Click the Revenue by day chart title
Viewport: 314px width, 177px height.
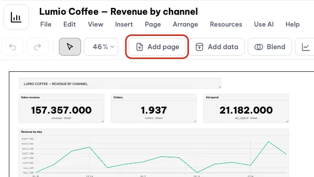pyautogui.click(x=31, y=132)
